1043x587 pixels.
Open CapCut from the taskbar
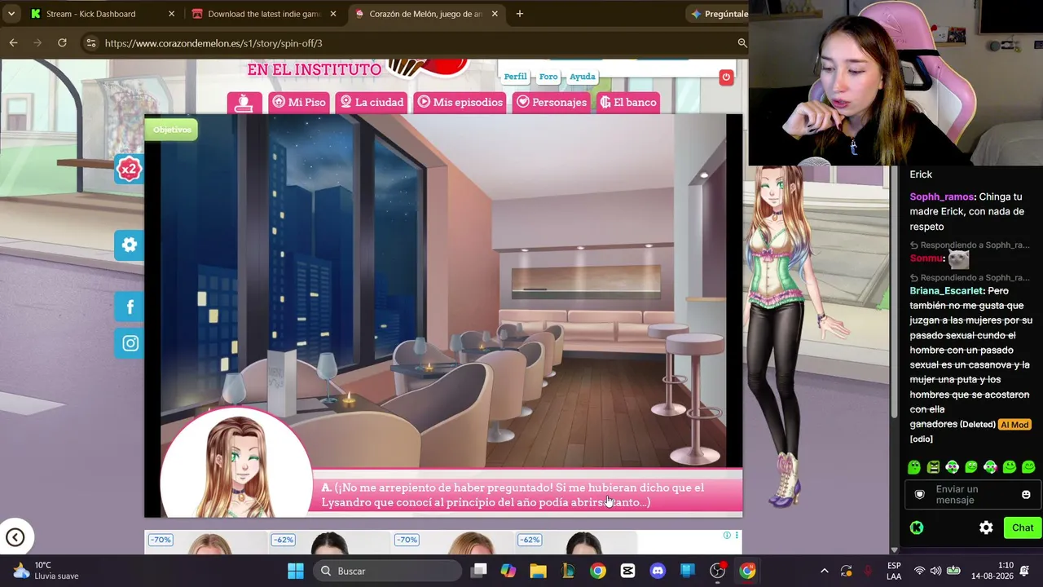click(627, 571)
